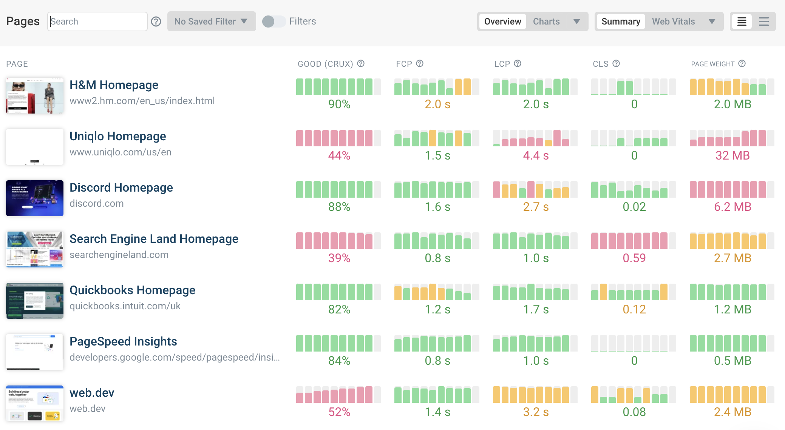Open the Uniqlo Homepage link
Image resolution: width=785 pixels, height=430 pixels.
click(x=117, y=136)
